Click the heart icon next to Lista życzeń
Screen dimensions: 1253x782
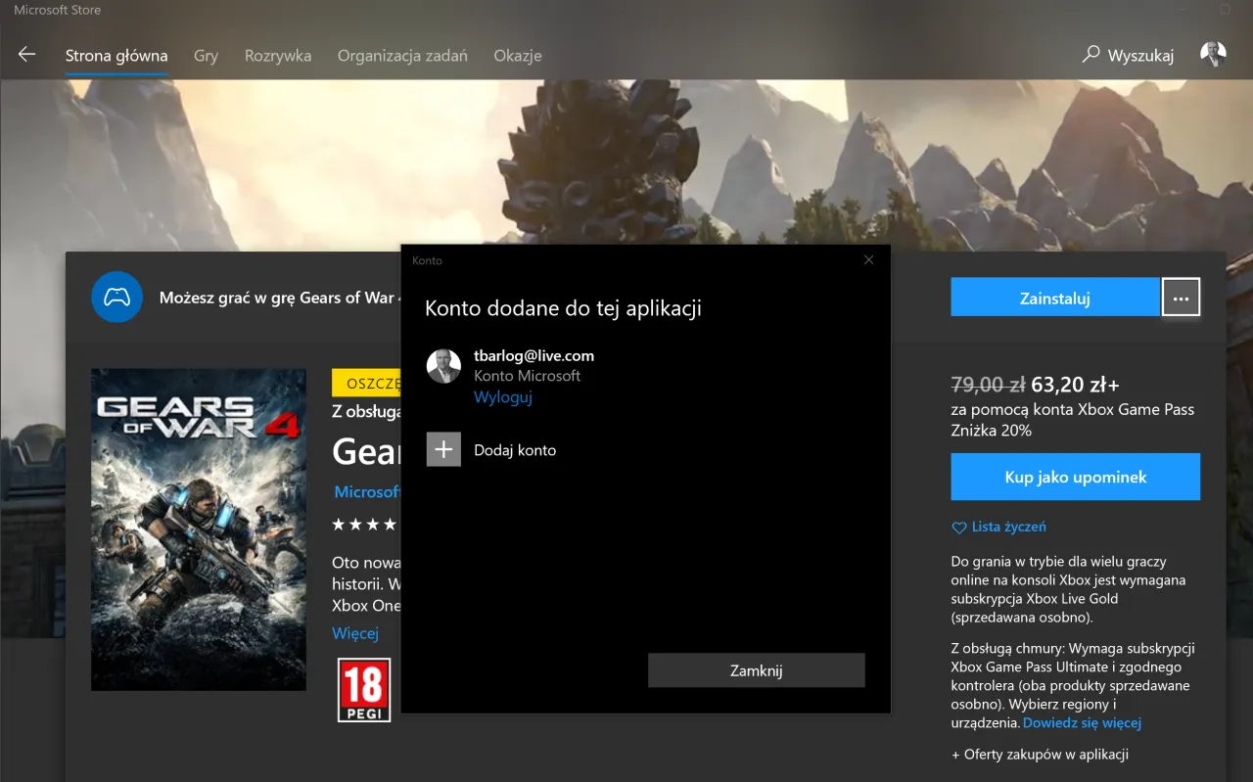[958, 528]
